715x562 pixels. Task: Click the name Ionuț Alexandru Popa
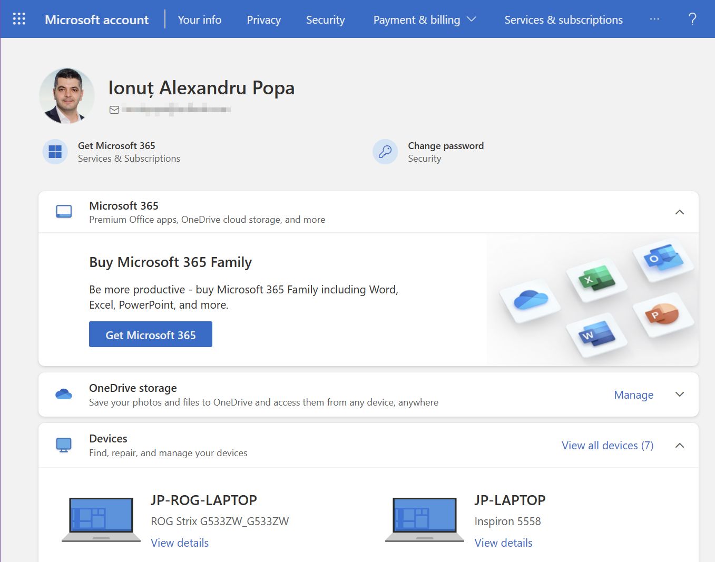point(201,88)
